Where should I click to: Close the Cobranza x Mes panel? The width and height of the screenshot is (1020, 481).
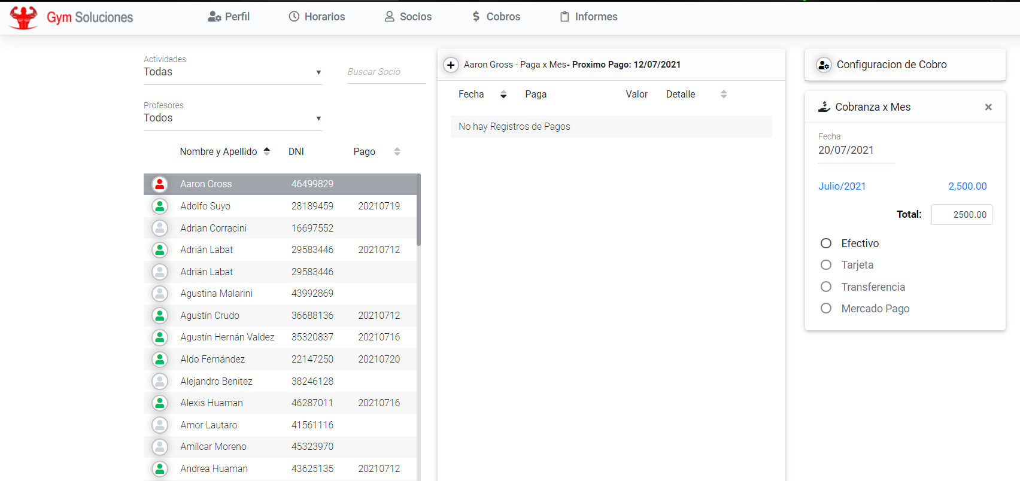988,107
